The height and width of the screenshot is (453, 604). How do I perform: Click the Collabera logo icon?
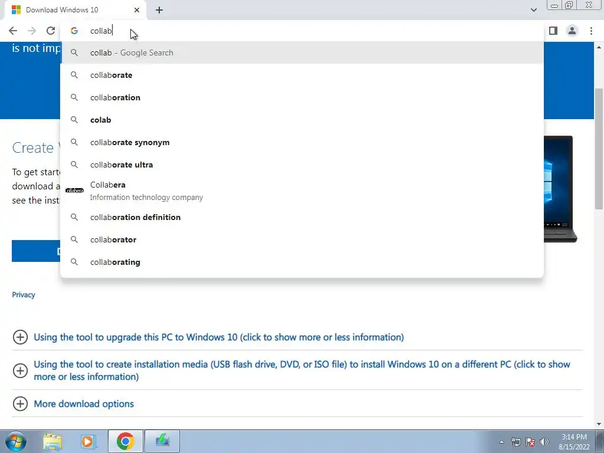(74, 191)
